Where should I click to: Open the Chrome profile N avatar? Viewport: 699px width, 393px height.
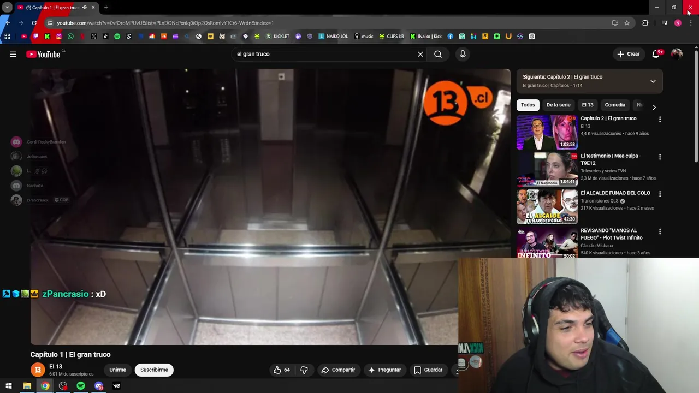click(x=678, y=23)
